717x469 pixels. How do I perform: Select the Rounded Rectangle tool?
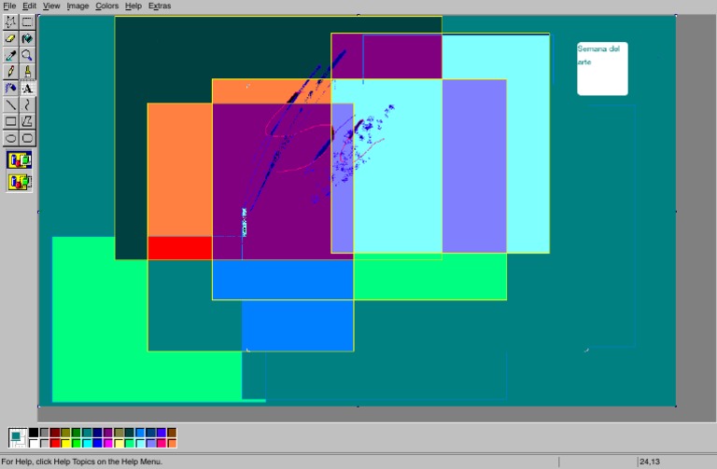tap(27, 138)
